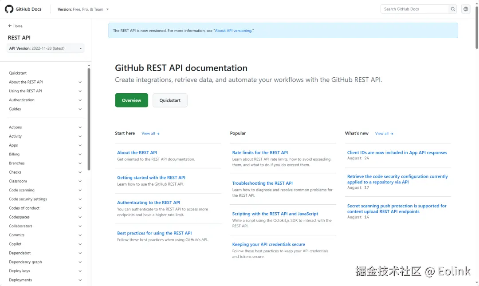Image resolution: width=479 pixels, height=286 pixels.
Task: Click arrow icon next to What's new View all
Action: [392, 134]
